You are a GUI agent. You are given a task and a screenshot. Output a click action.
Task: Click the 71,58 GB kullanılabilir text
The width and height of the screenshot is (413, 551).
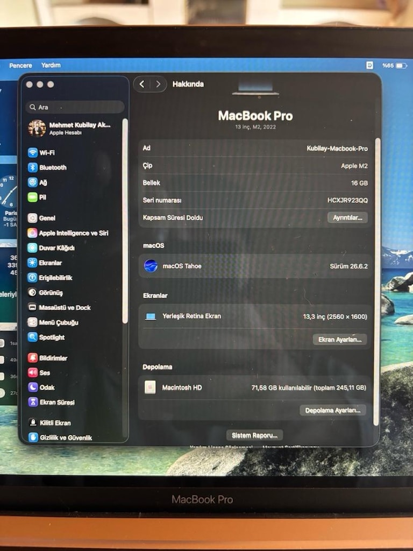[281, 387]
